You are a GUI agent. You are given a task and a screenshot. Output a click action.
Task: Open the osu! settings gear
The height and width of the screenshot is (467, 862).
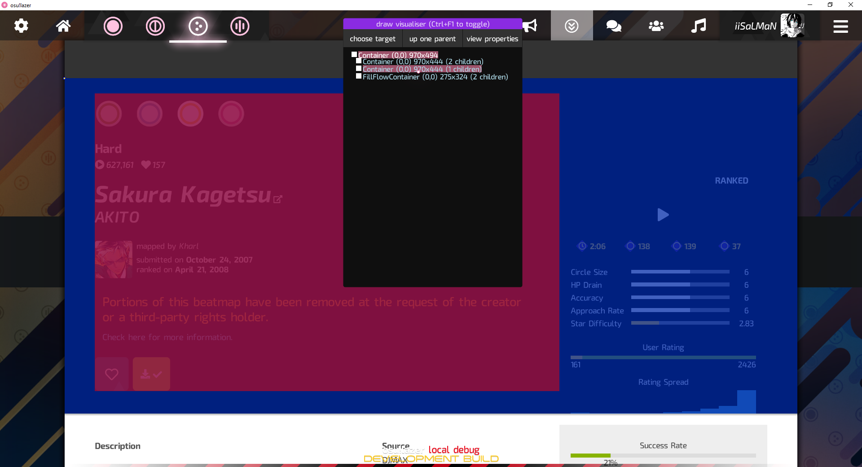coord(21,26)
